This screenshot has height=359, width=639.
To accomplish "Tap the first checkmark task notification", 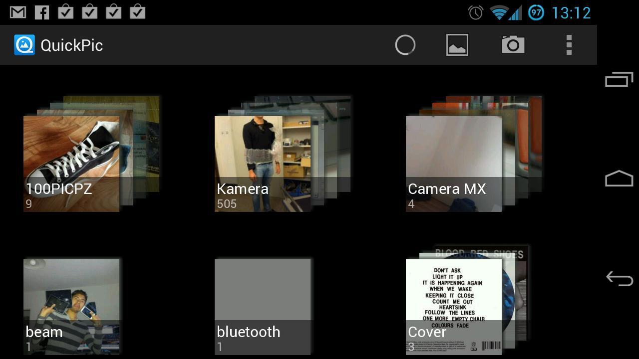I will click(x=65, y=11).
